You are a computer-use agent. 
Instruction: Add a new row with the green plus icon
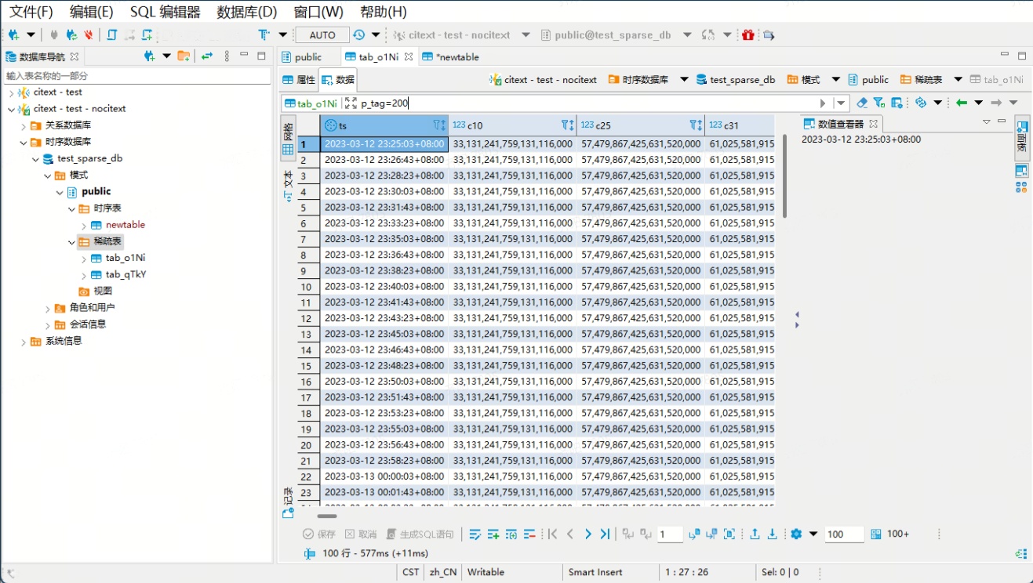click(493, 534)
